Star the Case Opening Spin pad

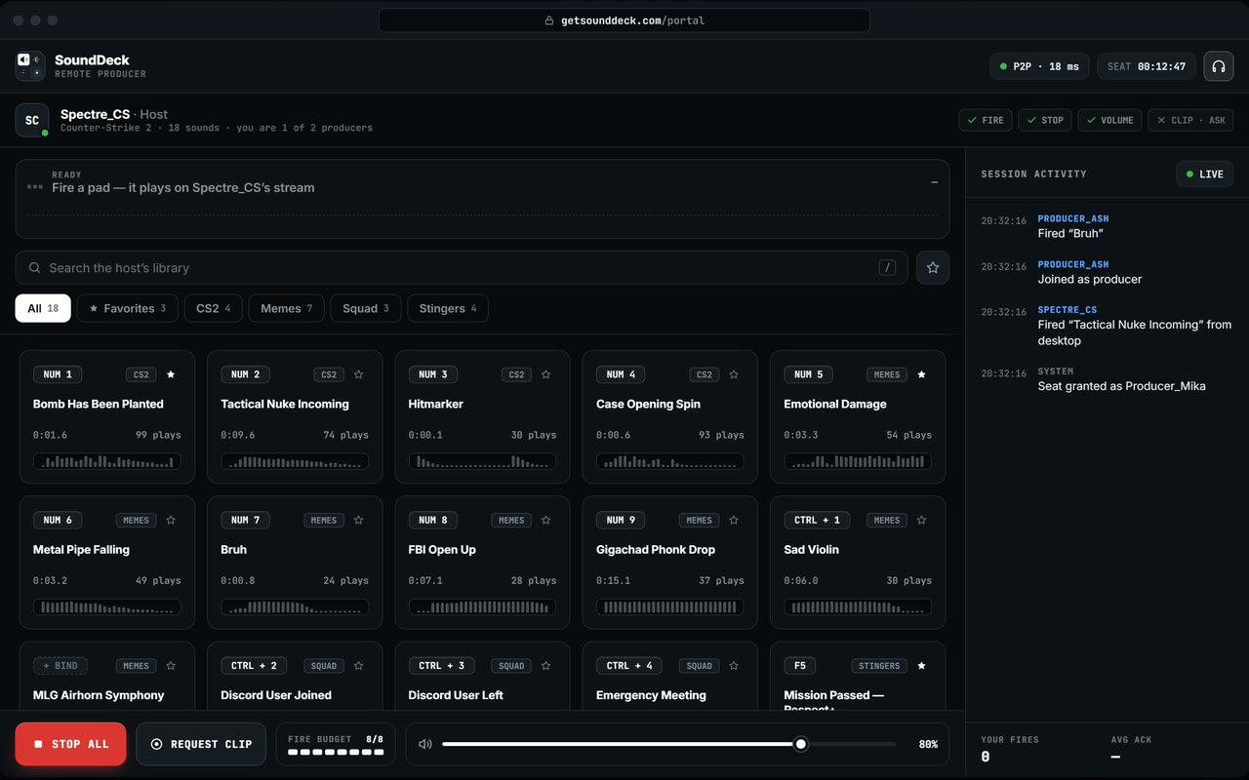pyautogui.click(x=734, y=374)
